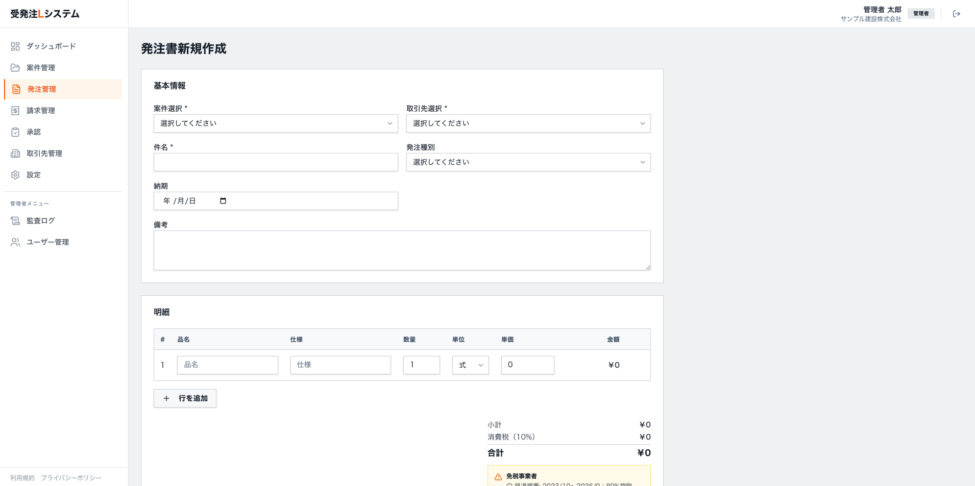
Task: Click the 明細 section heading
Action: point(161,312)
